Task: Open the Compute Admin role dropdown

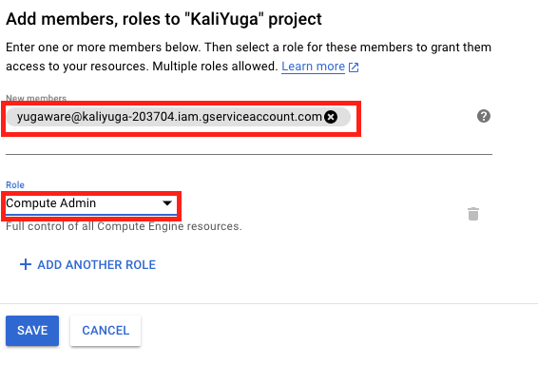Action: point(91,203)
